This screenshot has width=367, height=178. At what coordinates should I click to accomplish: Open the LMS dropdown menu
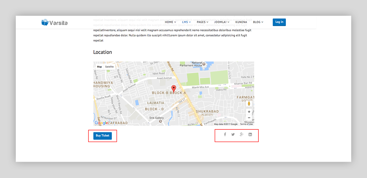pyautogui.click(x=186, y=22)
